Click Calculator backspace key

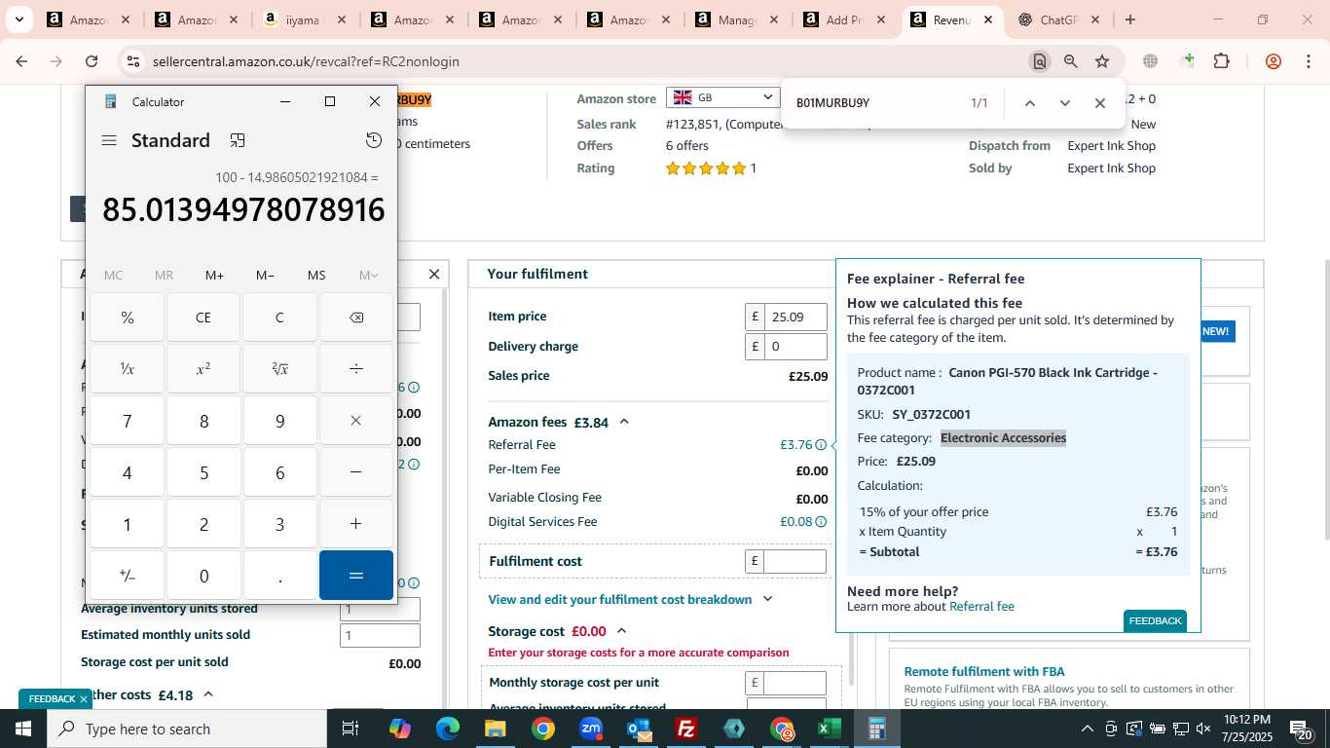click(356, 318)
